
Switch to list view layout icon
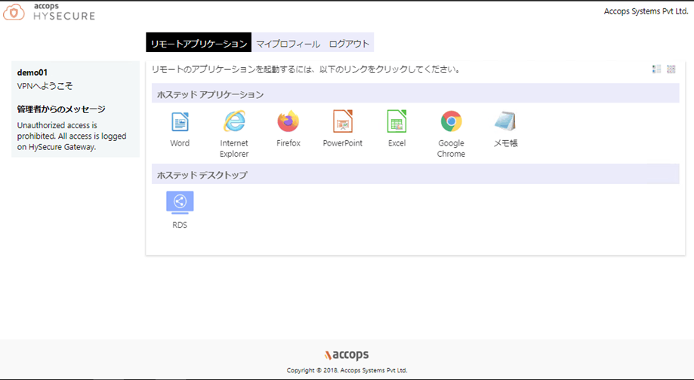coord(656,69)
